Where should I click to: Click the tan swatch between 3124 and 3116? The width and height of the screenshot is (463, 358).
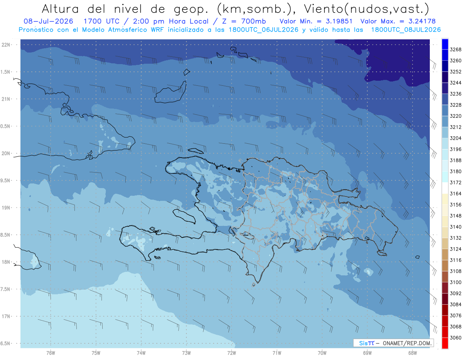[445, 255]
